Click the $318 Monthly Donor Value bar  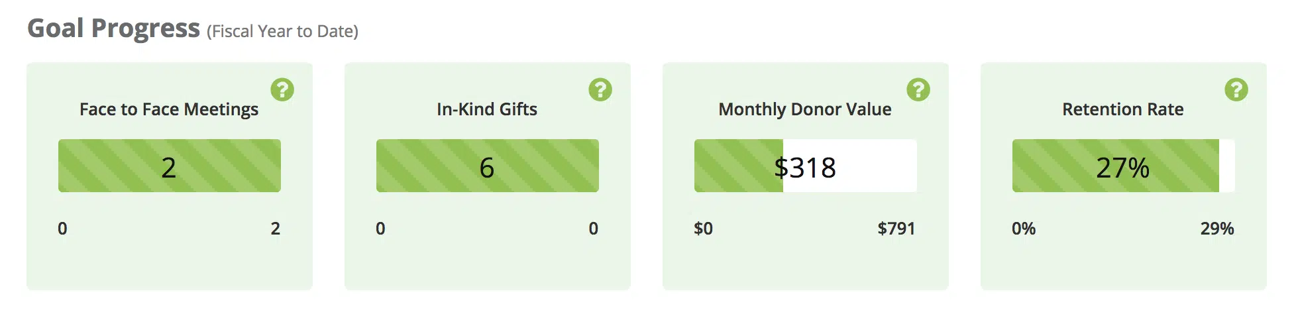pos(805,166)
